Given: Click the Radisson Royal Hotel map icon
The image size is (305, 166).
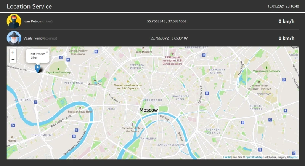Looking at the screenshot, I should [x=80, y=108].
